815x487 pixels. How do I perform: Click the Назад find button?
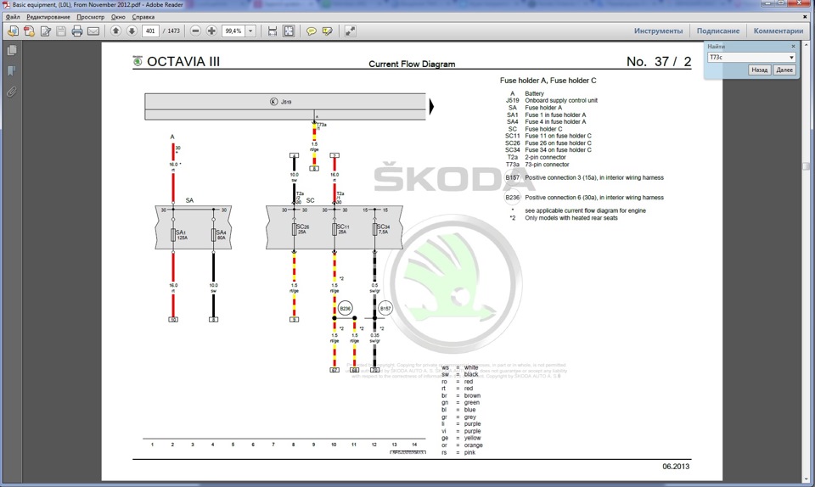(759, 70)
